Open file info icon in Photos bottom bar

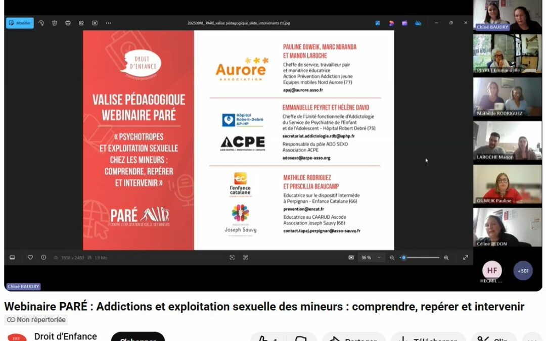tap(43, 258)
